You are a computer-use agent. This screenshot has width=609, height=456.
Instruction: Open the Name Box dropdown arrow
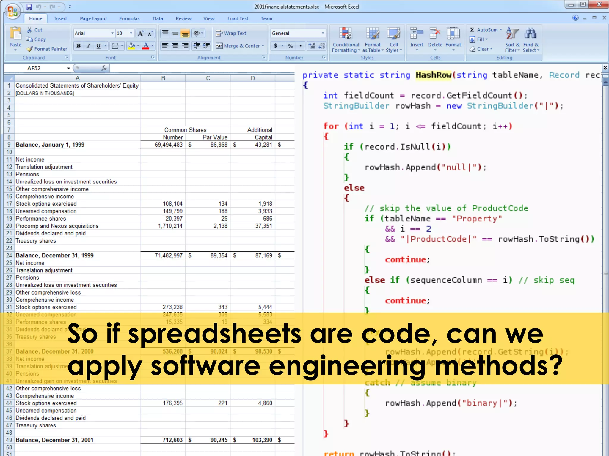click(68, 68)
